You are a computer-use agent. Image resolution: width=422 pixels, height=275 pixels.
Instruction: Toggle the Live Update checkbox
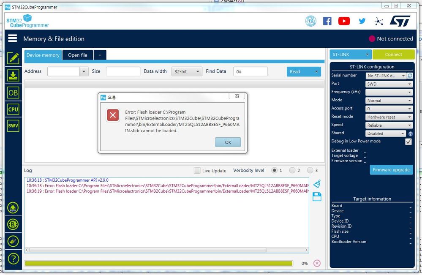coord(197,170)
